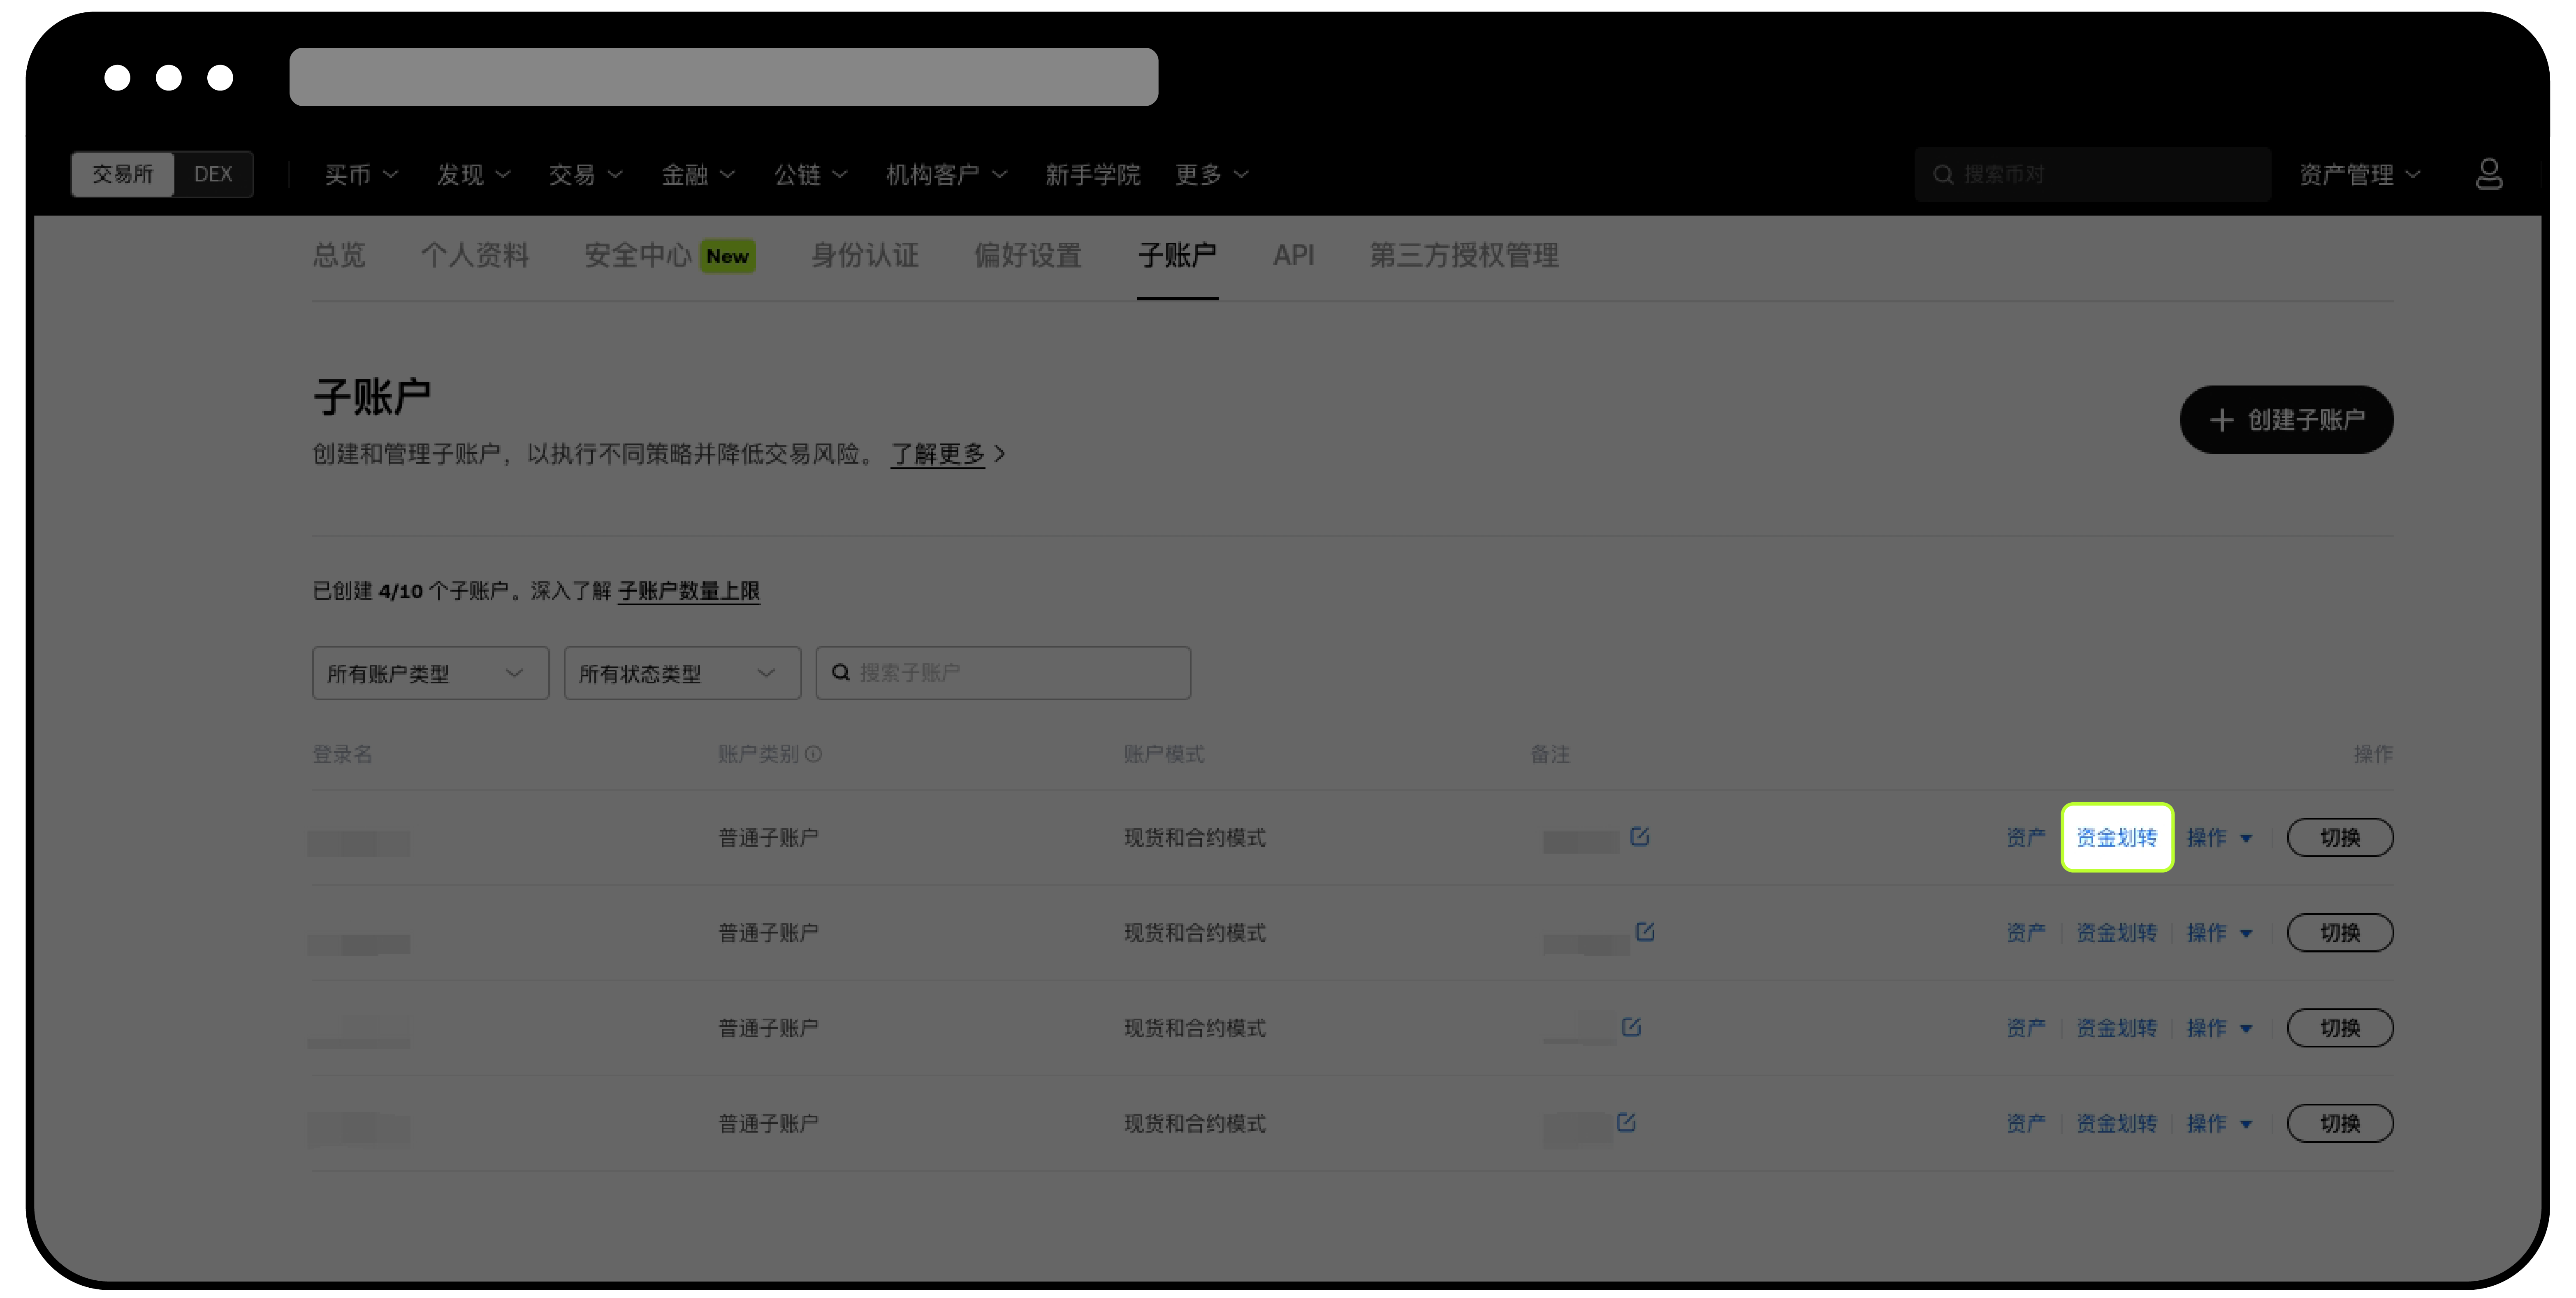The height and width of the screenshot is (1298, 2576).
Task: Click the plus icon inside the 创建子账户 button
Action: coord(2222,420)
